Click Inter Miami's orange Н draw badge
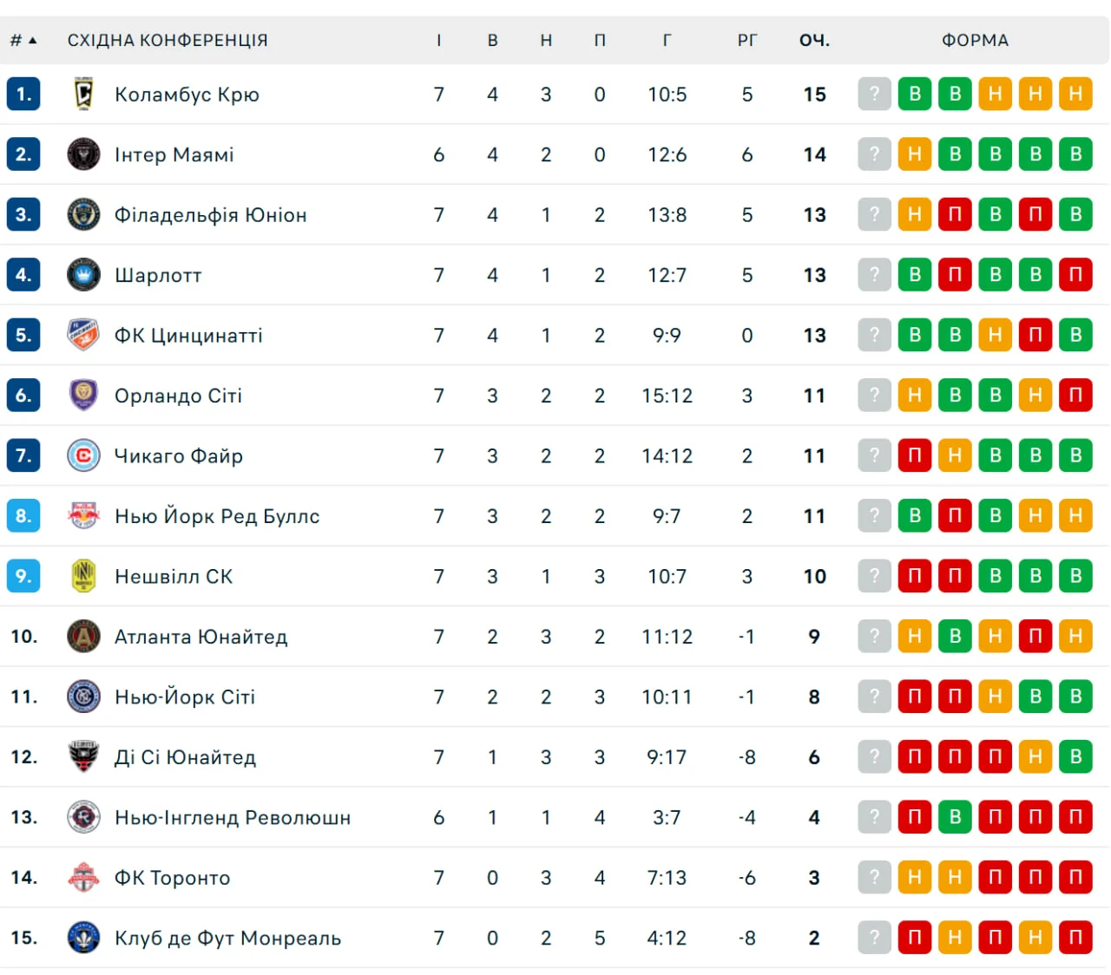The height and width of the screenshot is (975, 1111). (x=914, y=154)
